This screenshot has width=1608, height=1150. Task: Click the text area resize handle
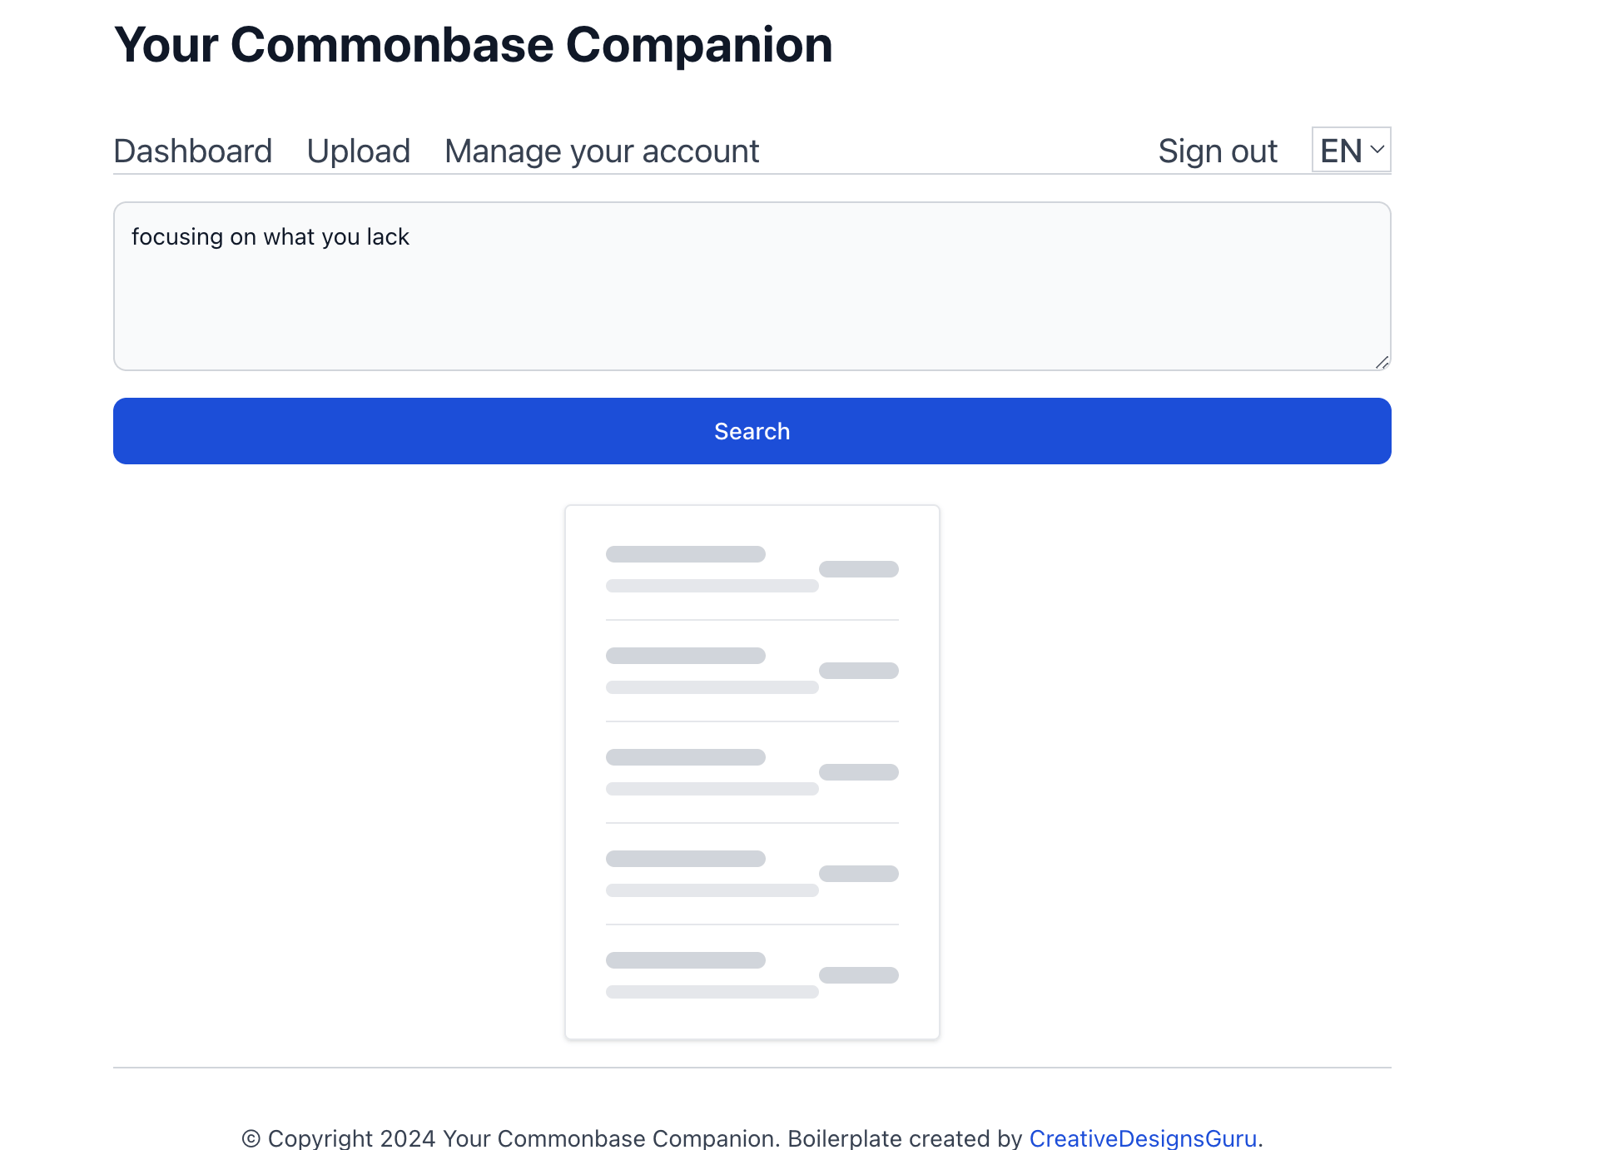point(1382,362)
